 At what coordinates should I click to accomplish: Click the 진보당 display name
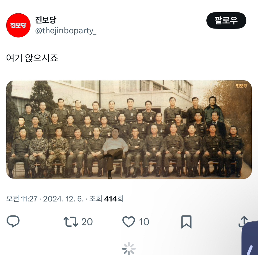pos(46,20)
